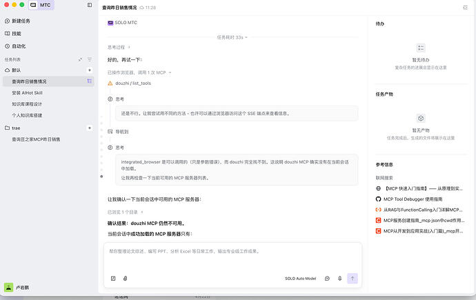Screen dimensions: 476x300
Task: Click the speed gauge icon beside model selector
Action: [x=327, y=279]
